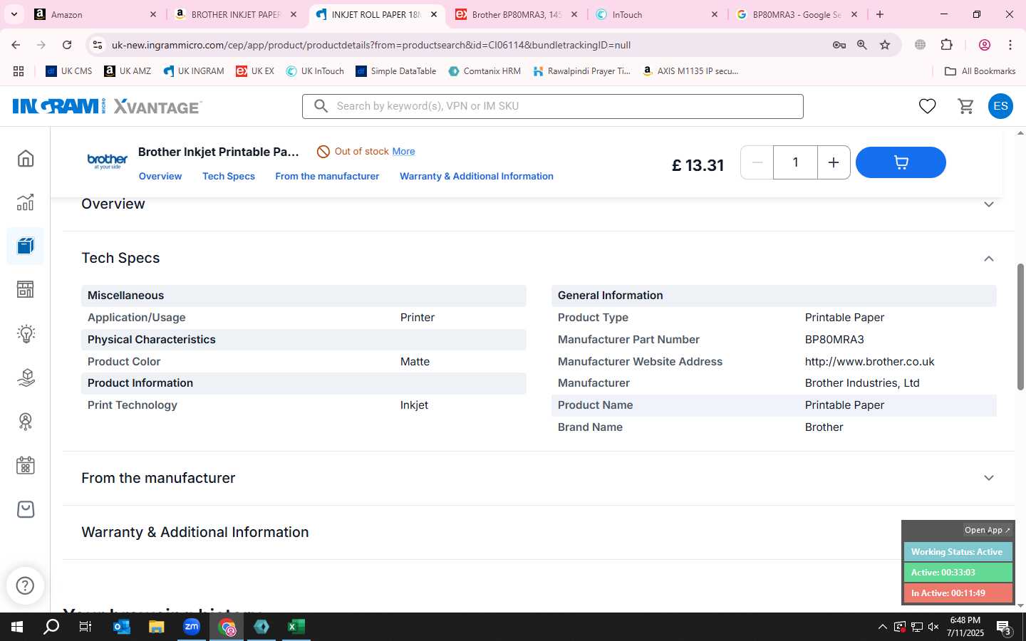Switch to the BP80MRA3 Google Search tab

(x=797, y=14)
